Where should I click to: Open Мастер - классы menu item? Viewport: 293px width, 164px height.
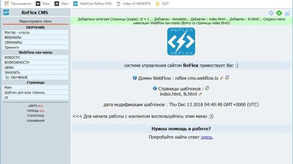(x=36, y=32)
